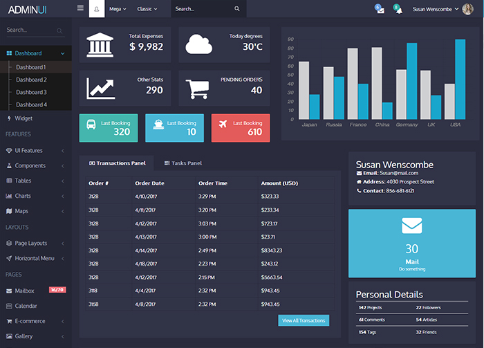Switch to the Tasks Panel tab
Image resolution: width=484 pixels, height=348 pixels.
182,163
